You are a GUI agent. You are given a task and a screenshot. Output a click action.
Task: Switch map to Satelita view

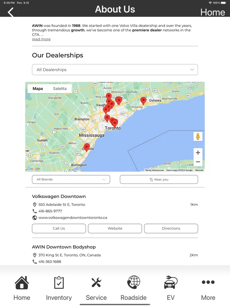[x=59, y=88]
